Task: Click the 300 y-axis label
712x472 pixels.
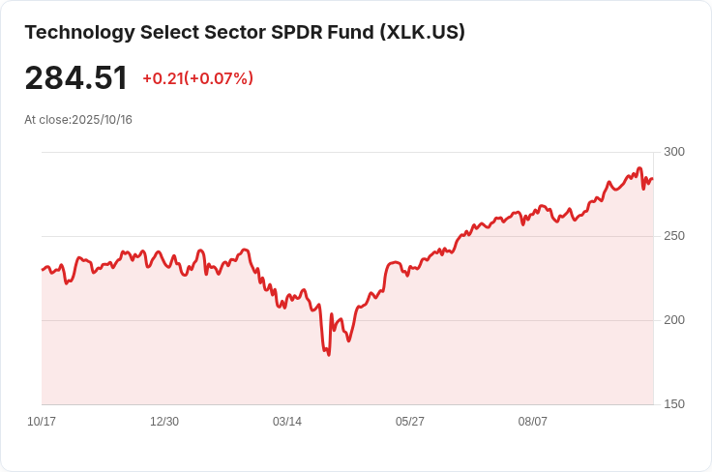Action: click(674, 152)
